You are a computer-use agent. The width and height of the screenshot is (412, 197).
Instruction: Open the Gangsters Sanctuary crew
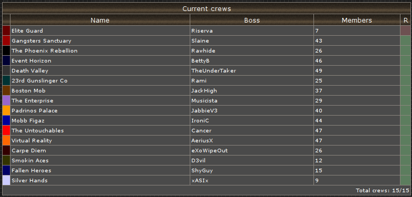(41, 41)
